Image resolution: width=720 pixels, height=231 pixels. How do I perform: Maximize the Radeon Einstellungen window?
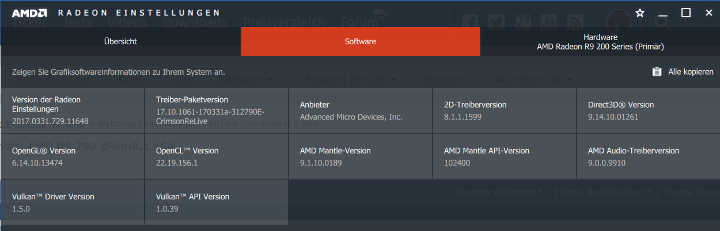point(685,13)
